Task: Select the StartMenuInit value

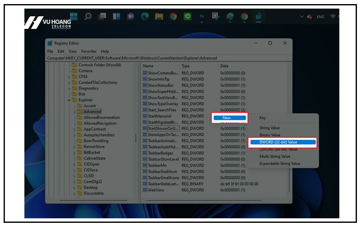Action: point(160,116)
